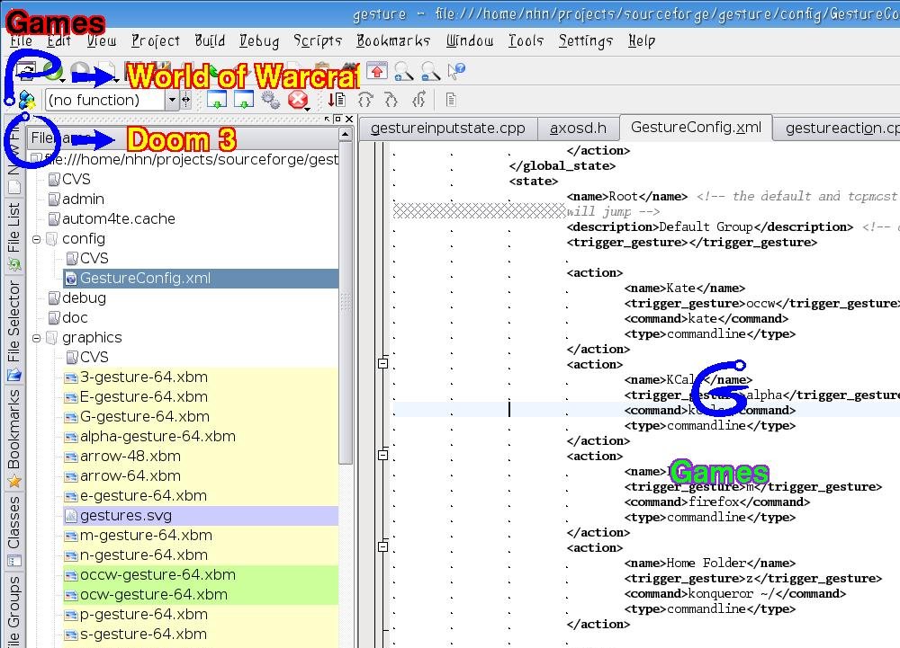This screenshot has width=900, height=648.
Task: Click the file tree vertical scrollbar thumb
Action: pyautogui.click(x=345, y=303)
